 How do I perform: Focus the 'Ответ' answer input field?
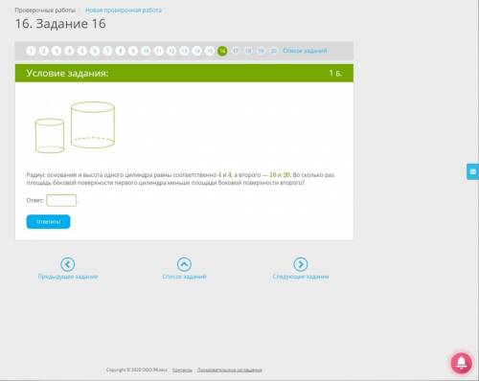(x=61, y=200)
